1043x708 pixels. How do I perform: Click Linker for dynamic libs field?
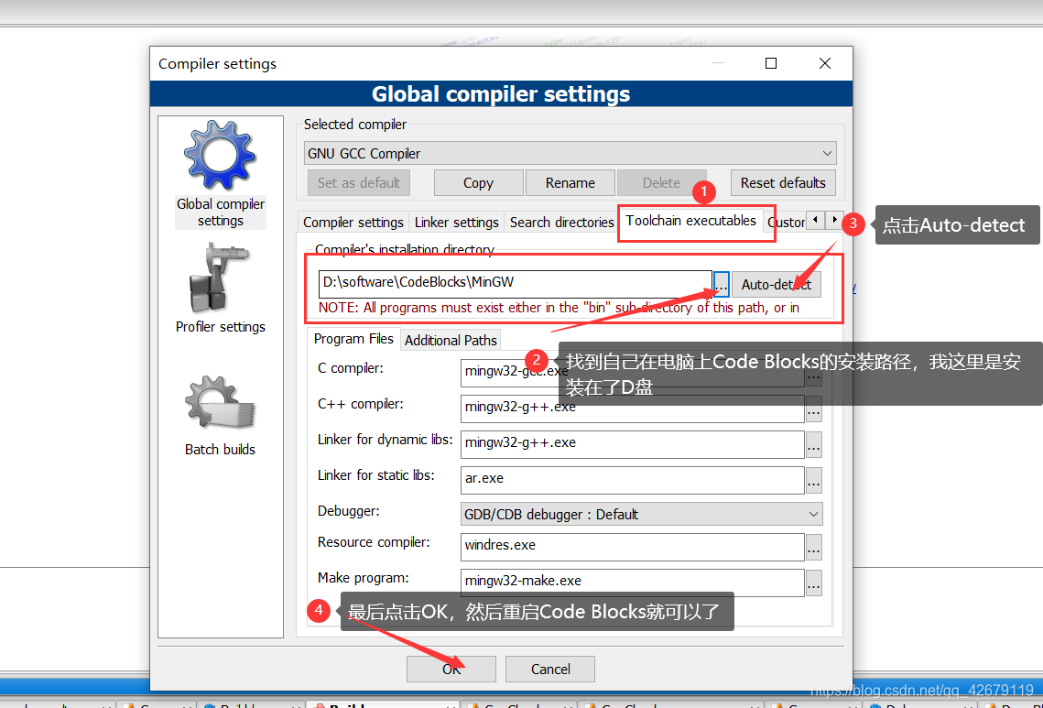point(632,444)
